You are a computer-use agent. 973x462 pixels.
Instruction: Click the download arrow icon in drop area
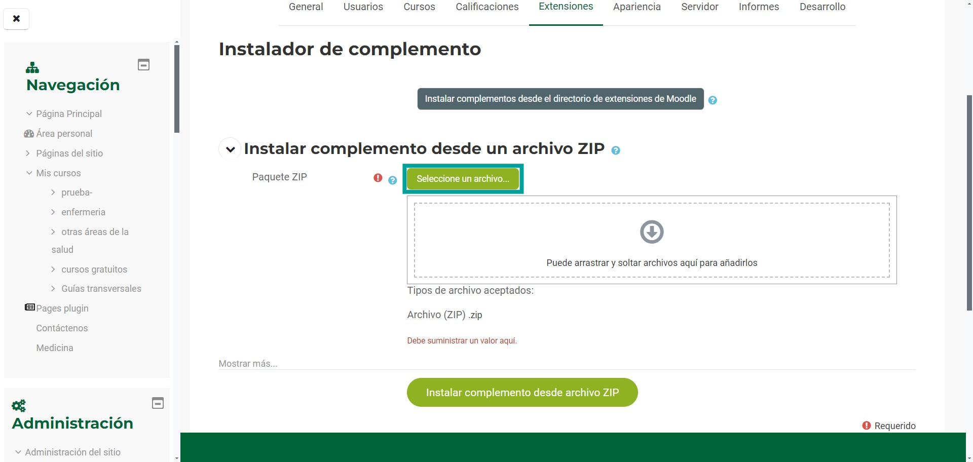(x=652, y=232)
